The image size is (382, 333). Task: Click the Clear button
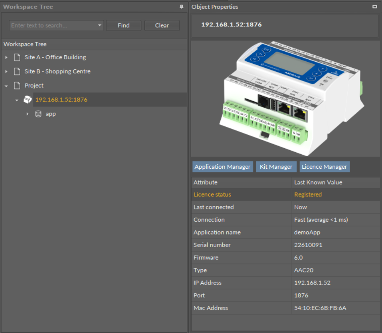(x=162, y=25)
